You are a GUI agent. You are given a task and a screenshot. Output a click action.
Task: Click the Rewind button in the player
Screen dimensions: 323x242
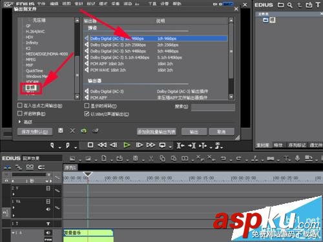[x=102, y=145]
